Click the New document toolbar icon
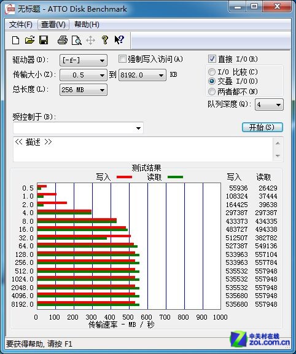Screen dimensions: 296x354 pyautogui.click(x=15, y=41)
